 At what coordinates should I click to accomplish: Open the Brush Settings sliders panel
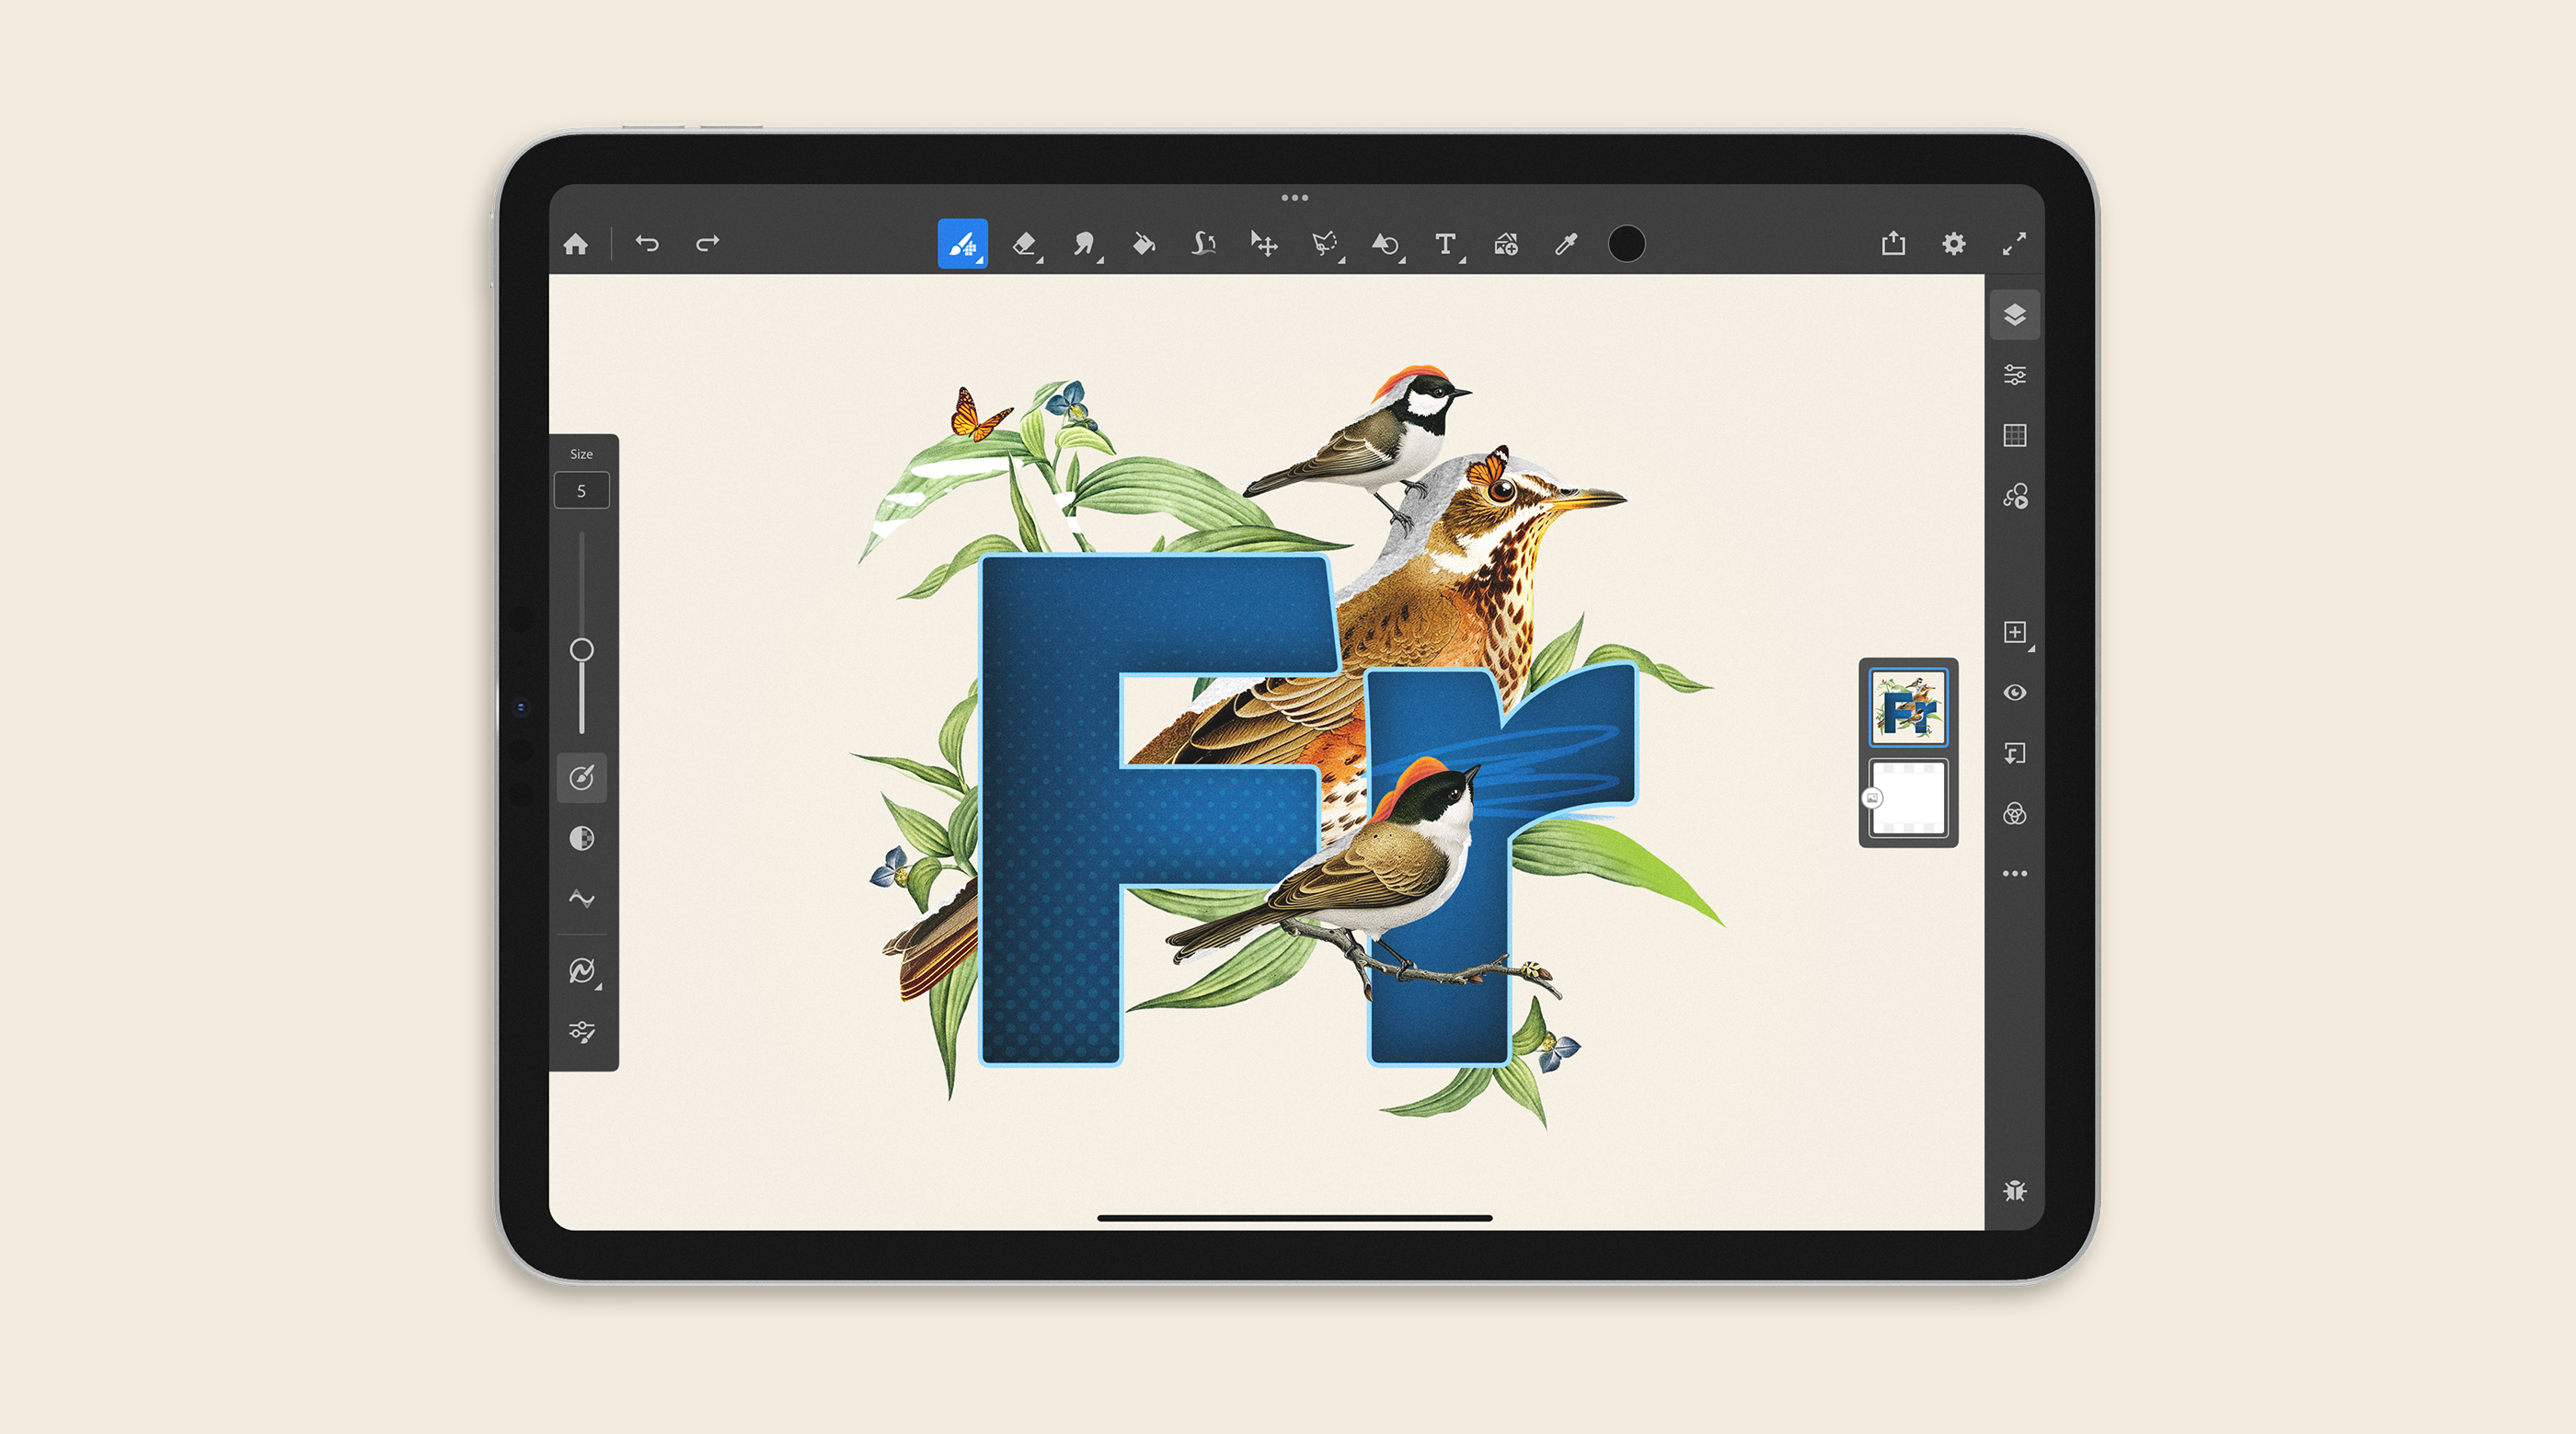(x=582, y=1032)
